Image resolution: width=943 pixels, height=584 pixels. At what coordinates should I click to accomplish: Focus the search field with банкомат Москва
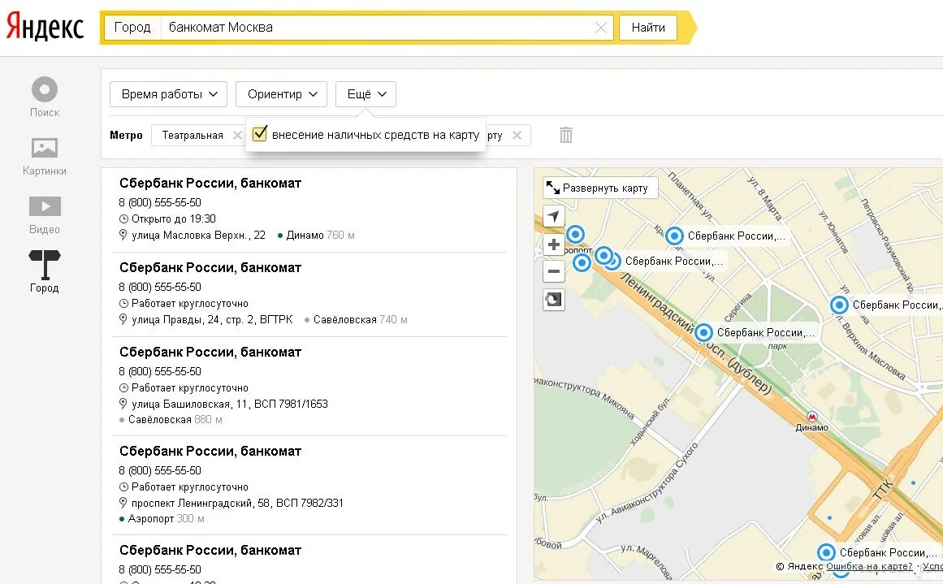374,28
